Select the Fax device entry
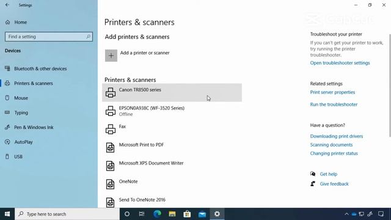 point(172,129)
